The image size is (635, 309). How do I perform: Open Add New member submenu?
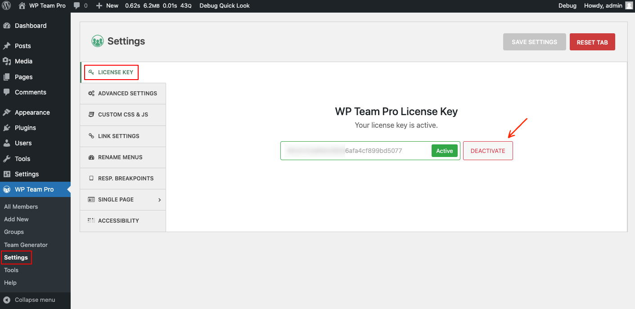pos(16,219)
